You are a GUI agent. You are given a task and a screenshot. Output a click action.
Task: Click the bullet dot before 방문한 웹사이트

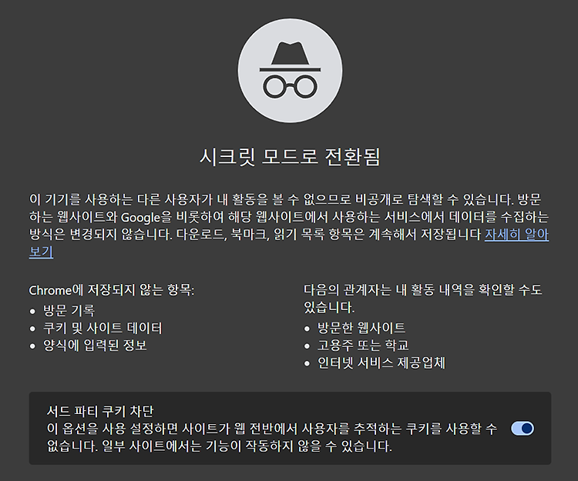click(307, 329)
